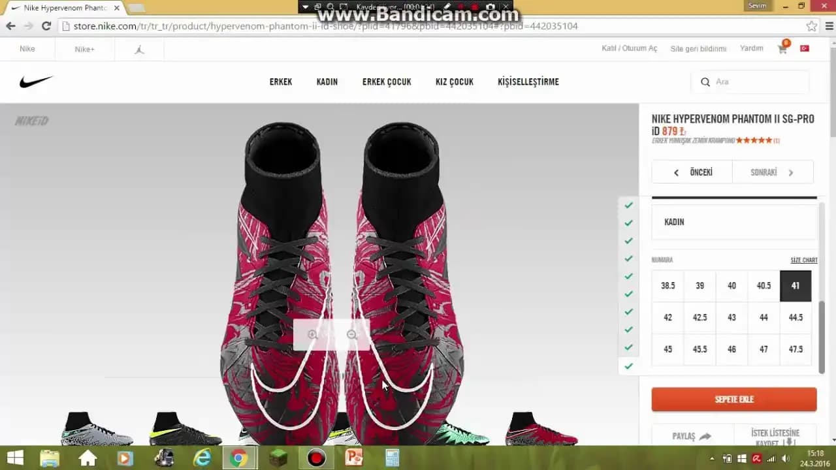Click the Ara search field

[x=758, y=82]
